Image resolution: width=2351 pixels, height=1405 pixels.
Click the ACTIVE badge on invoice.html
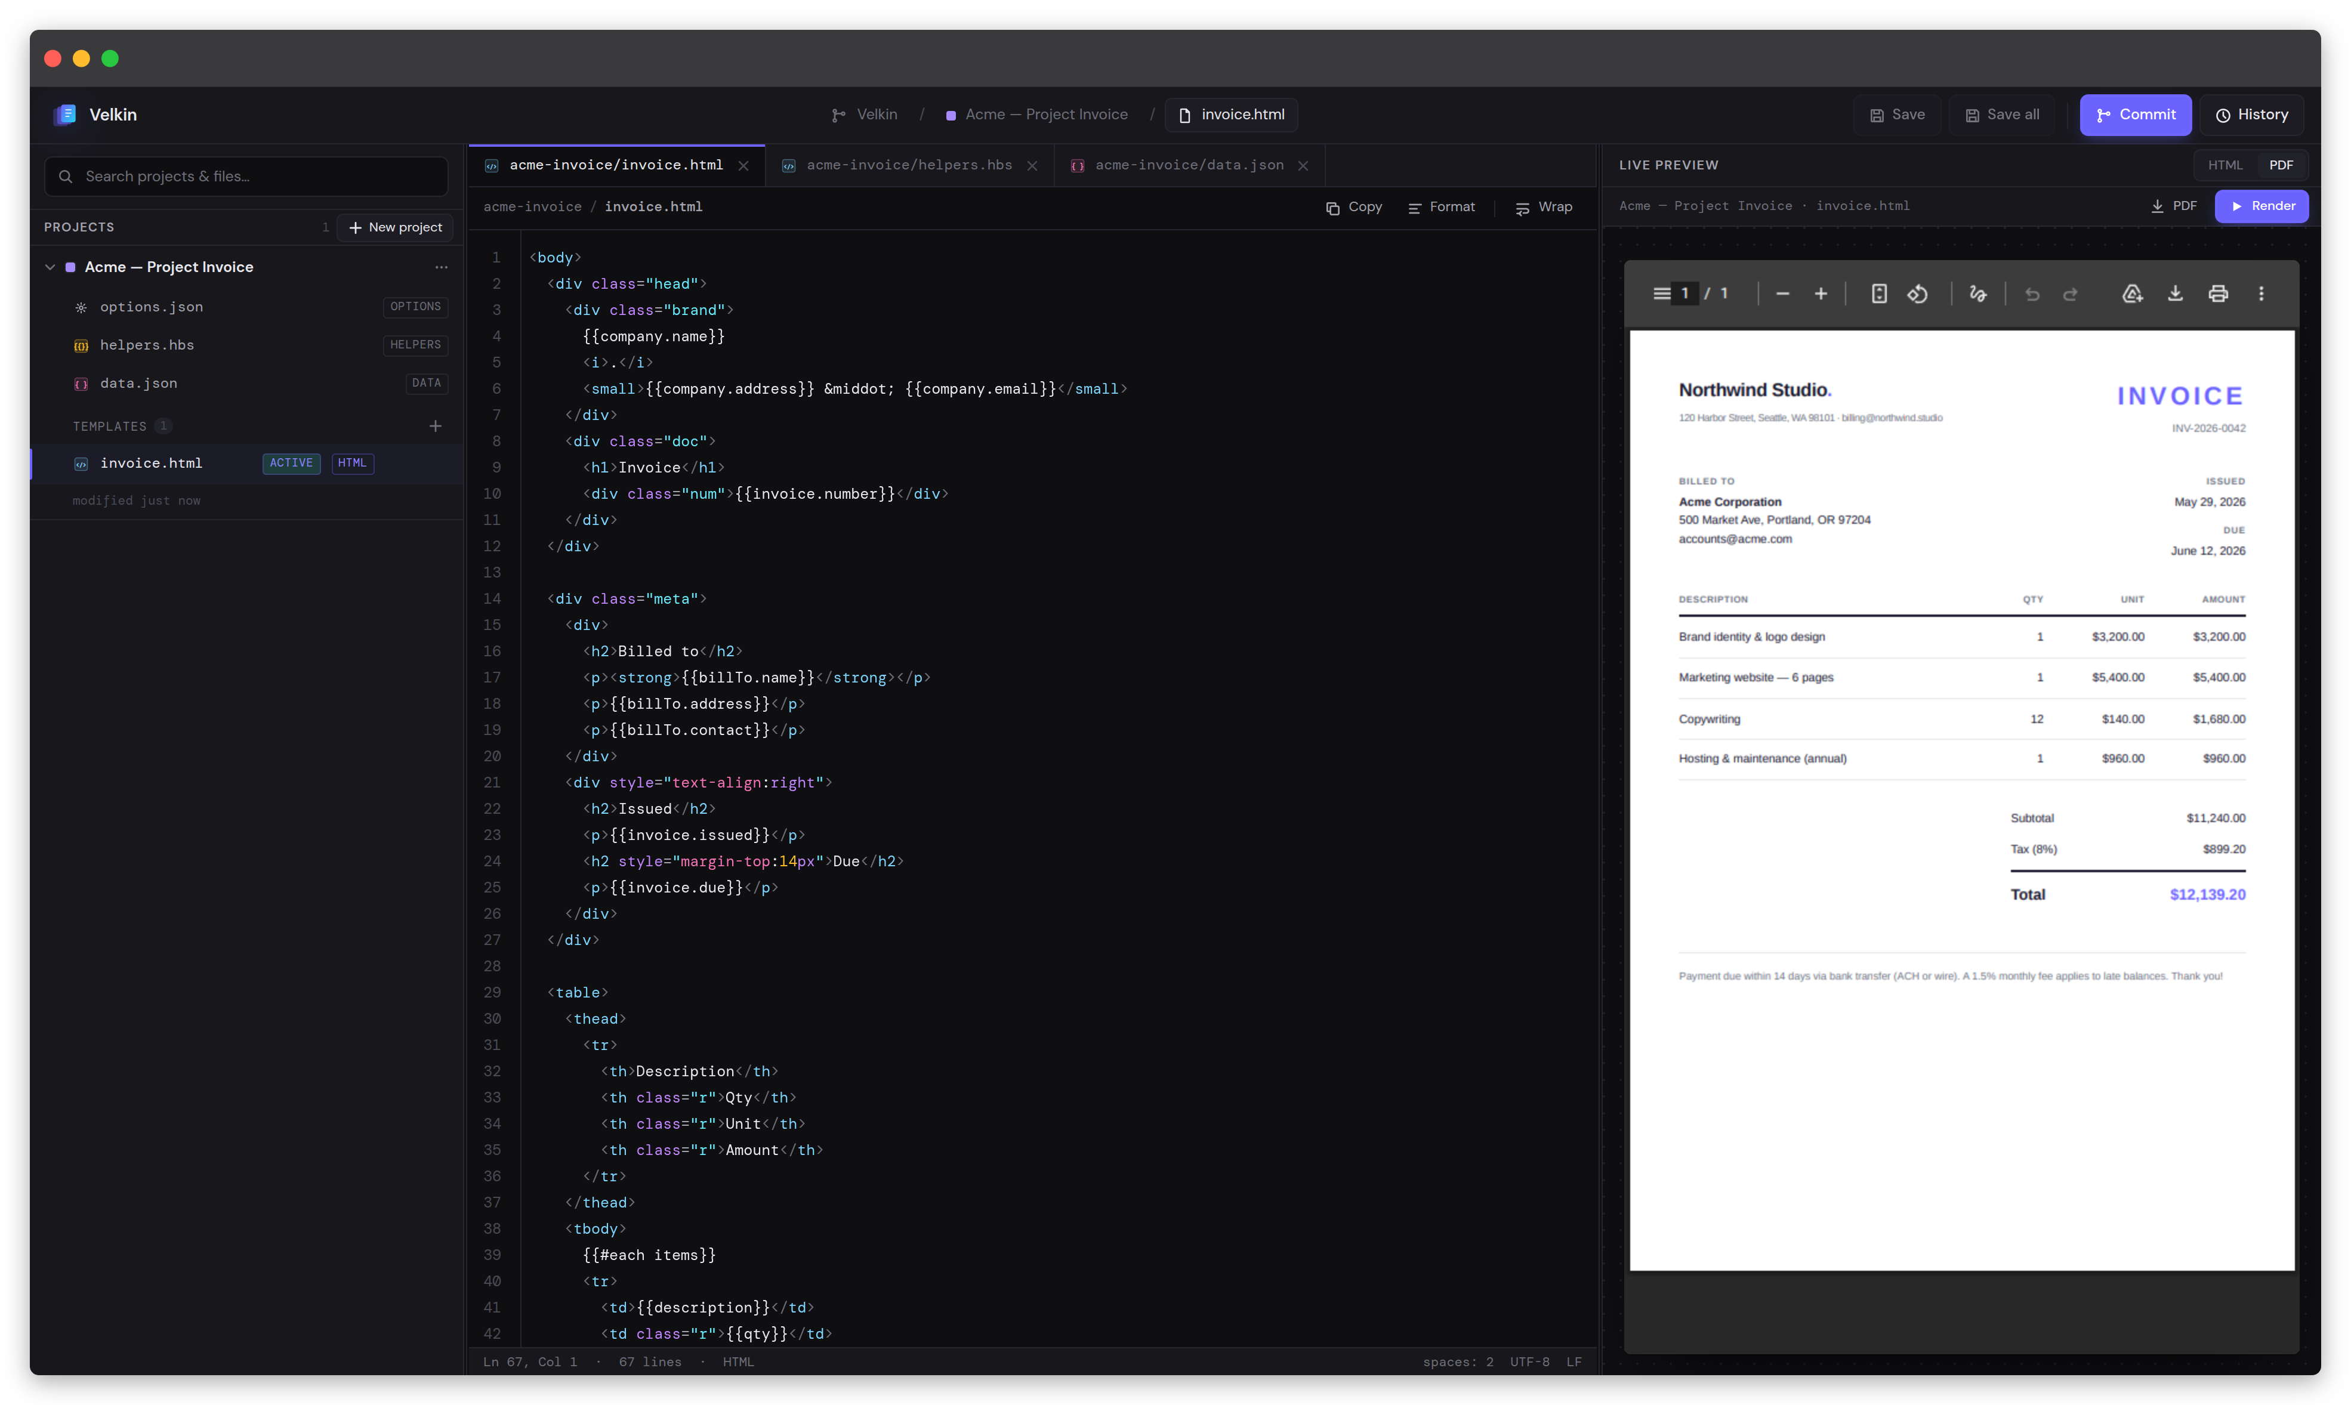pos(291,463)
